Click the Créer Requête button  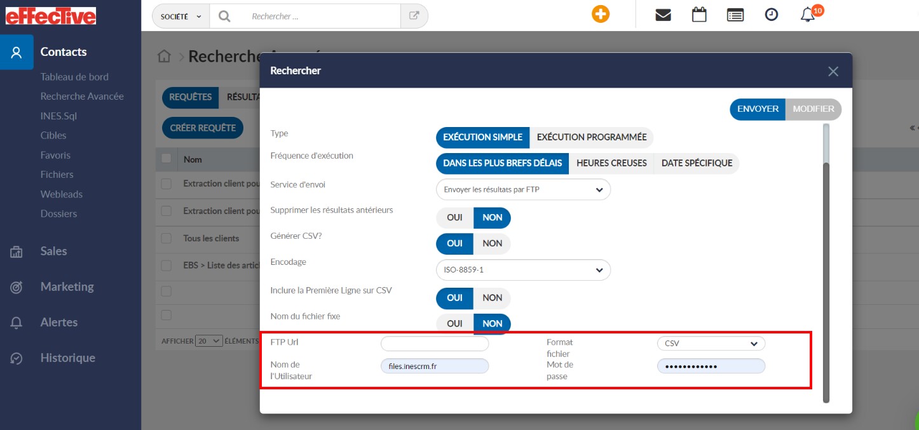click(x=203, y=128)
